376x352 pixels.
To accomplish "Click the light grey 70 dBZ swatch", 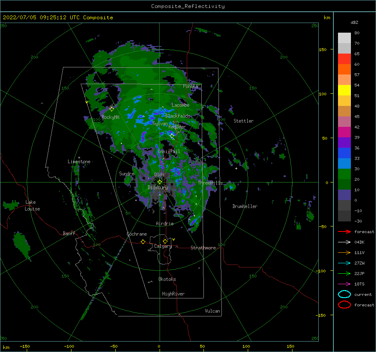I will (344, 48).
